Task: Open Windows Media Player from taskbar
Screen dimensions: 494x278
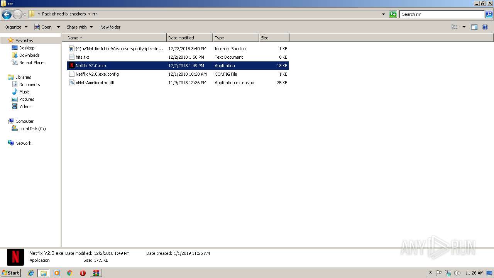Action: click(57, 273)
